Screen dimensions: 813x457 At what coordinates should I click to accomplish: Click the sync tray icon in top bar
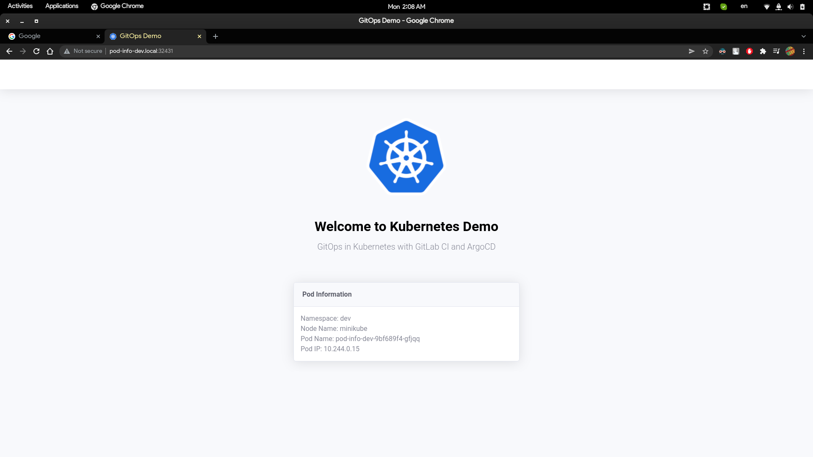[707, 6]
